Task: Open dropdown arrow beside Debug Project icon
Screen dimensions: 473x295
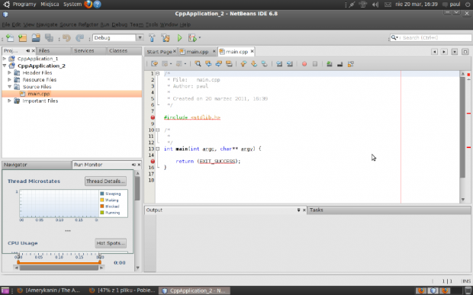Action: [199, 38]
